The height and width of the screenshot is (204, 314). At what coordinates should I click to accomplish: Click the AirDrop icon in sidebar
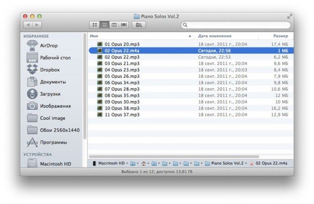click(x=32, y=45)
